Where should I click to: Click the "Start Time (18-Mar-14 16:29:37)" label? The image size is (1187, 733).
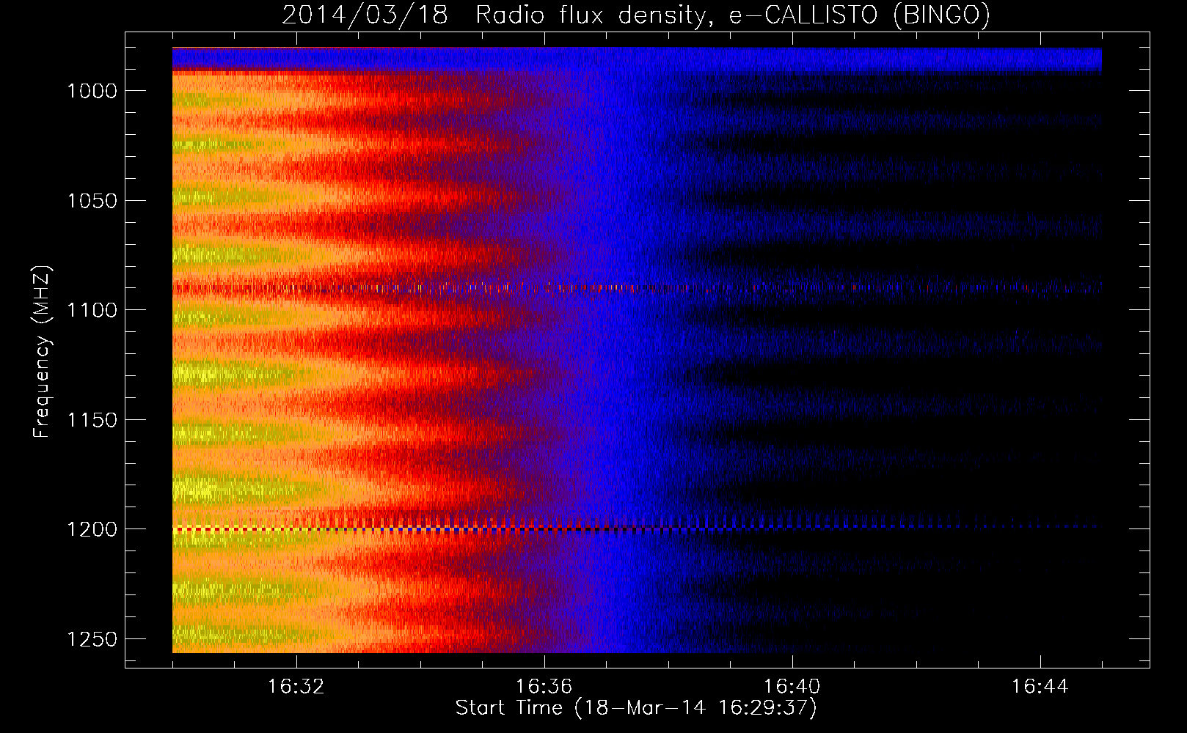[x=636, y=708]
